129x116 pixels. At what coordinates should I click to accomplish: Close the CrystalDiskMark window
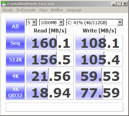point(125,4)
